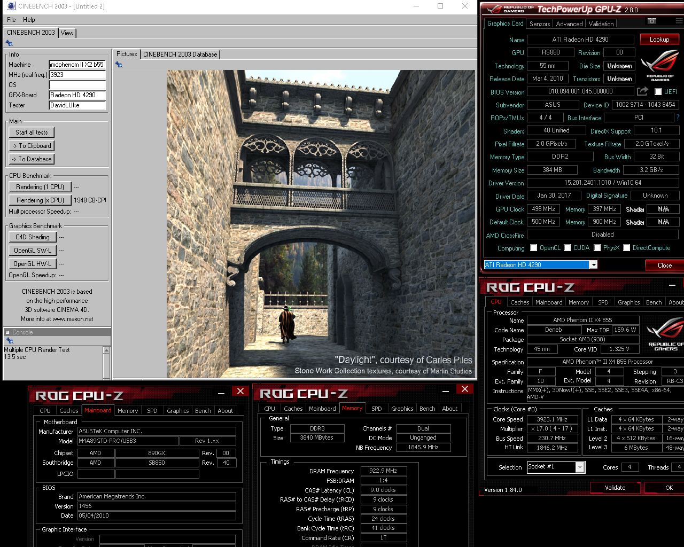The width and height of the screenshot is (684, 547).
Task: Open the Socket #1 selection dropdown
Action: click(x=580, y=467)
